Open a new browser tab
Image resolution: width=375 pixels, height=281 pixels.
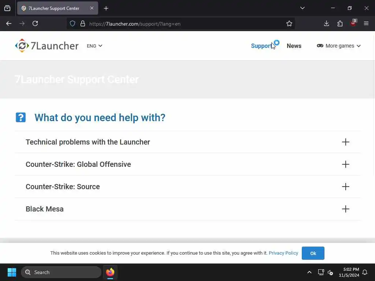[x=106, y=8]
